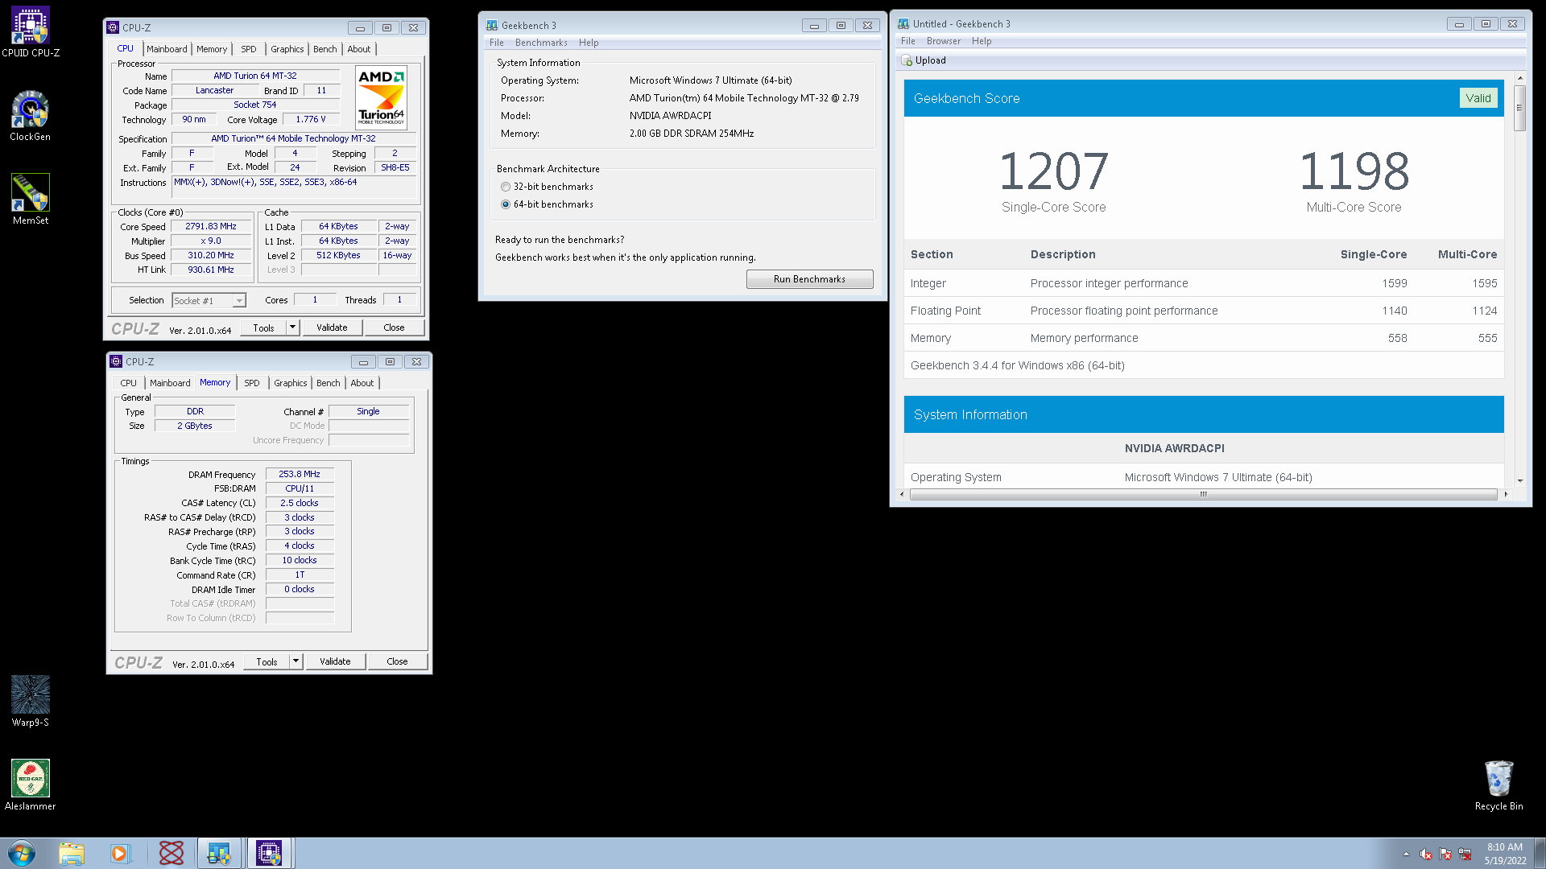Click the taskbar clock showing 8:10 AM
This screenshot has width=1546, height=869.
pos(1505,854)
